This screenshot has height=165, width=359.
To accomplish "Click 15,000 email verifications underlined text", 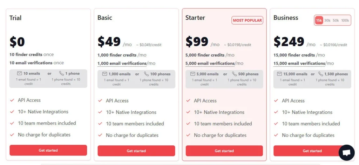I will tap(299, 64).
